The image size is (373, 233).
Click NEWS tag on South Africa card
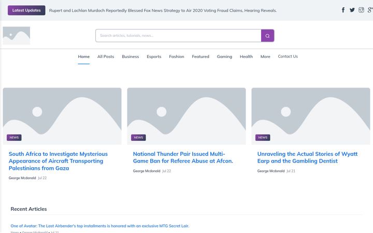(x=14, y=137)
